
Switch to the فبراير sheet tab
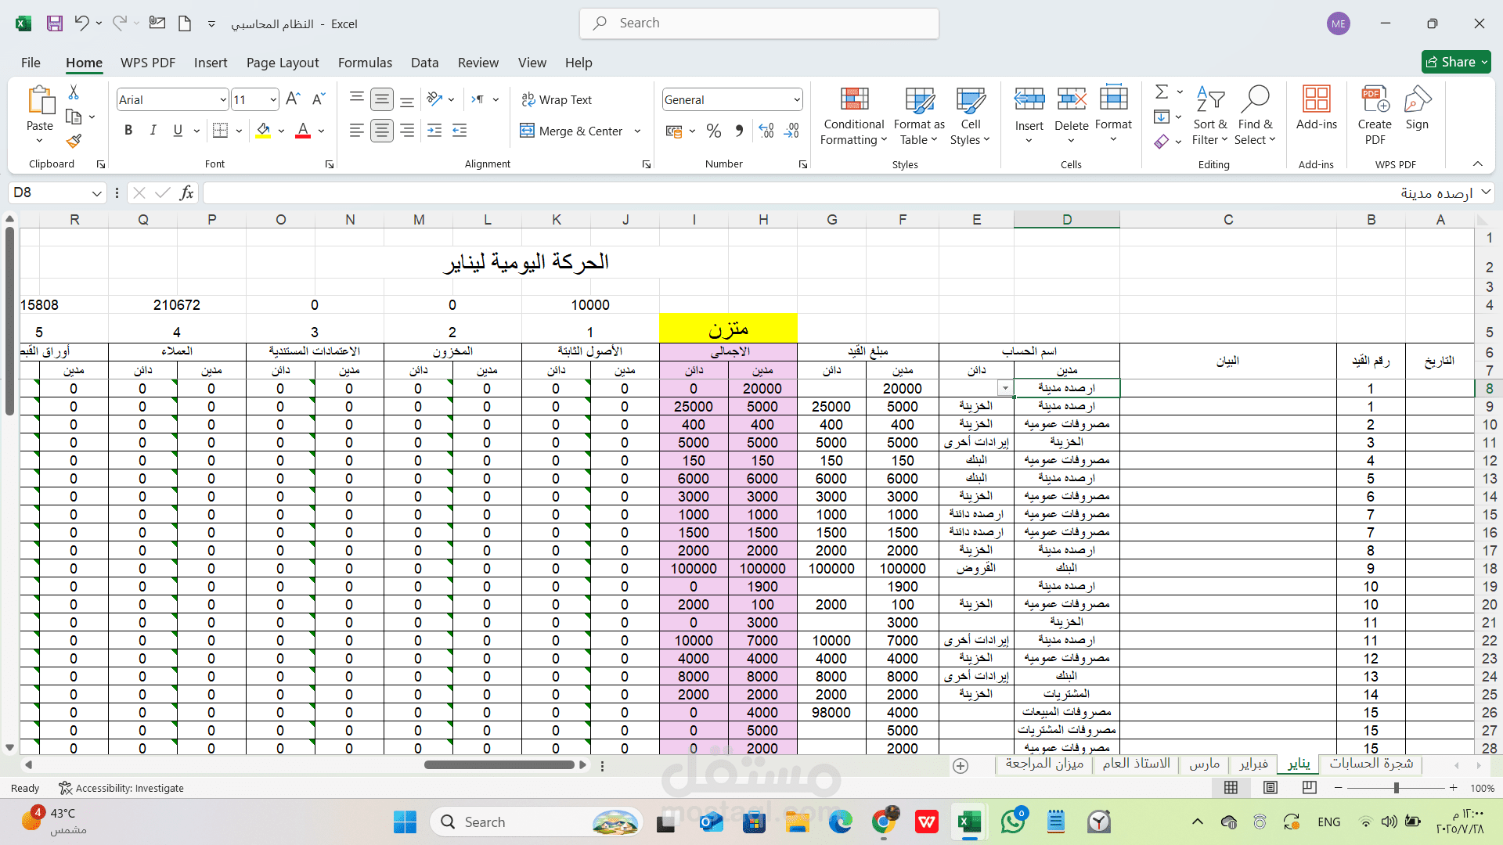pos(1253,764)
